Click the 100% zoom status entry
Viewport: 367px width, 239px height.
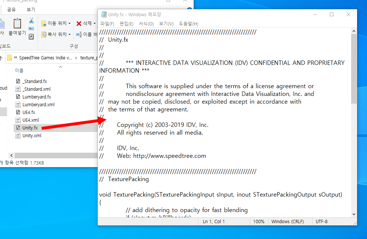pyautogui.click(x=259, y=221)
